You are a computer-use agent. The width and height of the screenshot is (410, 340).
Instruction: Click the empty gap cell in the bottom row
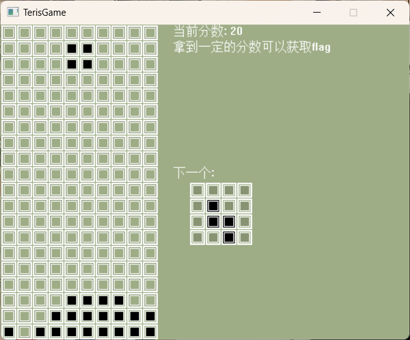tap(25, 332)
